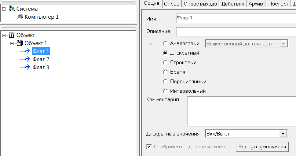Select Дискретный type radio button
The height and width of the screenshot is (156, 296).
point(165,53)
